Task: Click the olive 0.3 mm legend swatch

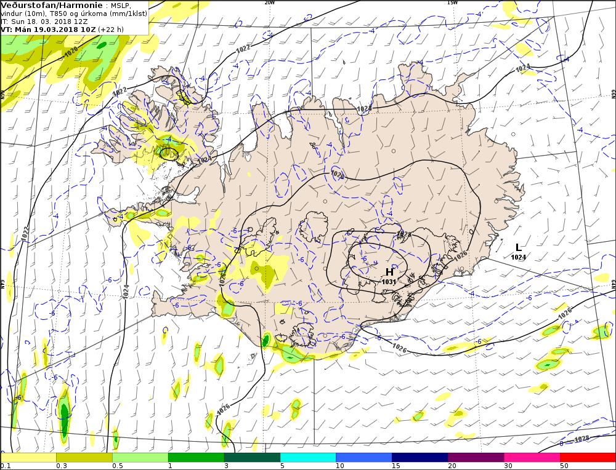Action: pos(84,458)
